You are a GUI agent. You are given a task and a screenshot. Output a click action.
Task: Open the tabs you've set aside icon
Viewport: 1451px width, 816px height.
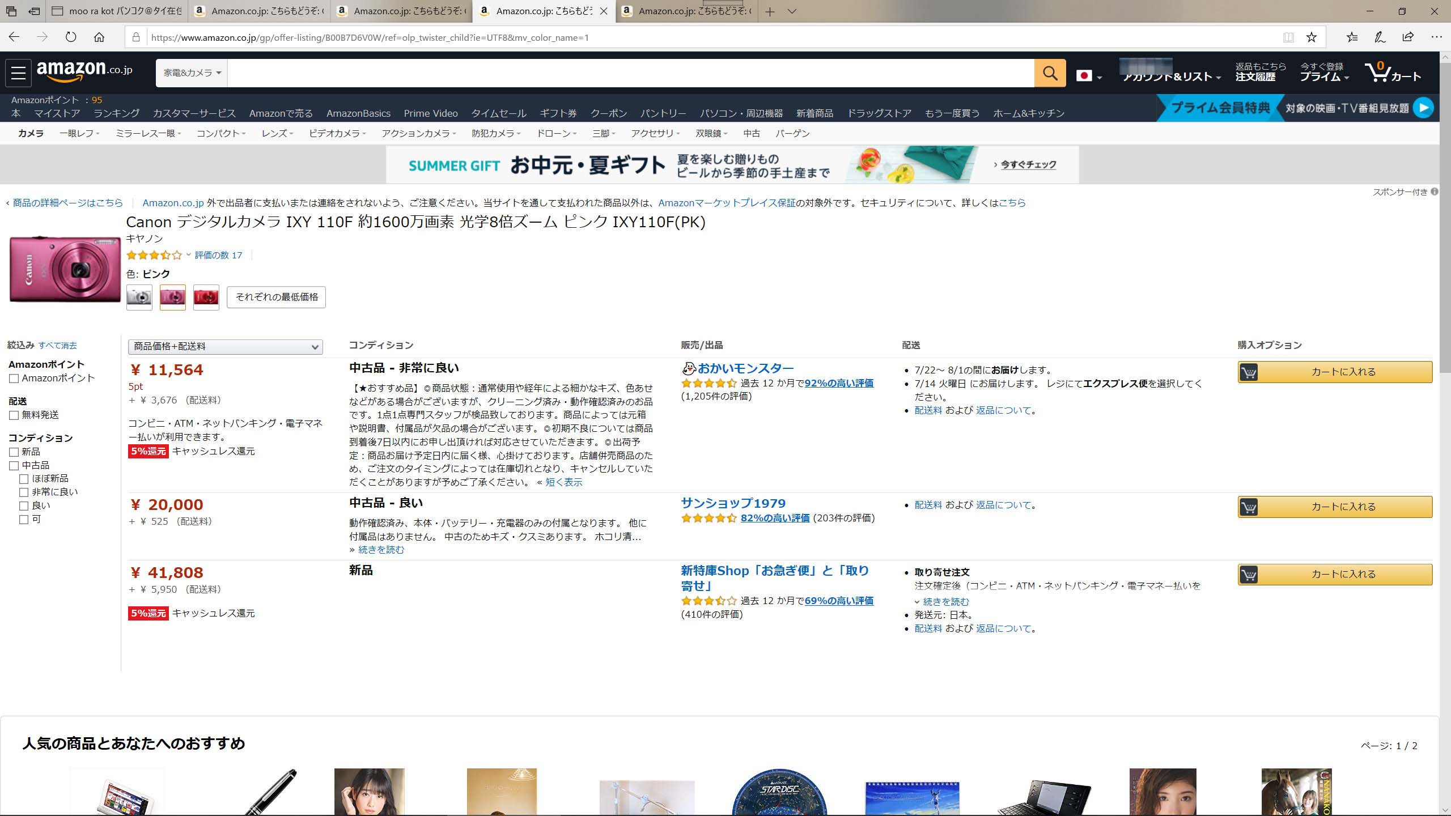pyautogui.click(x=11, y=11)
